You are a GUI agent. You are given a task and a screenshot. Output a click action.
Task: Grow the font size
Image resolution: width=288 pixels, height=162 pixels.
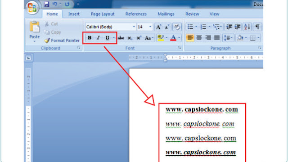[158, 27]
